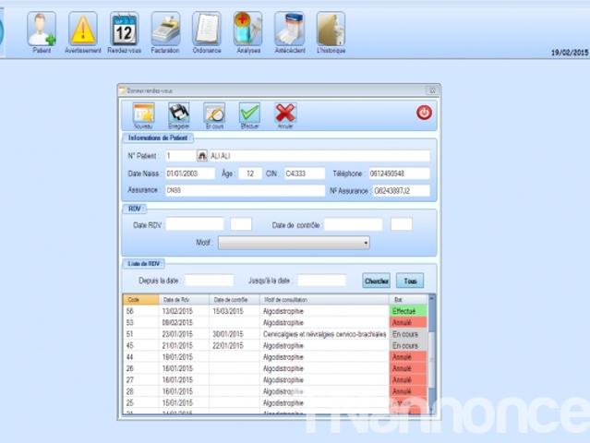Open the Patient module icon

42,30
